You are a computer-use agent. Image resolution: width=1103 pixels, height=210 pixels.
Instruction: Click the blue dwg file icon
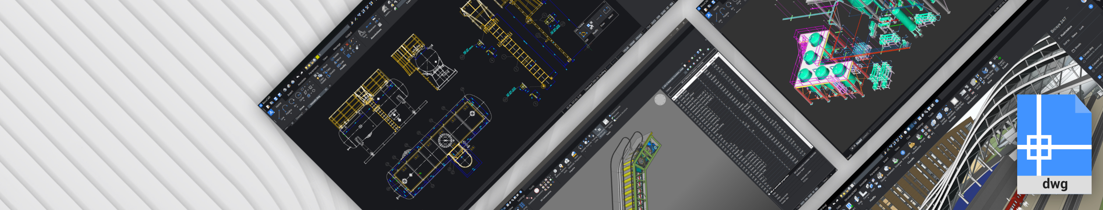coord(1054,144)
